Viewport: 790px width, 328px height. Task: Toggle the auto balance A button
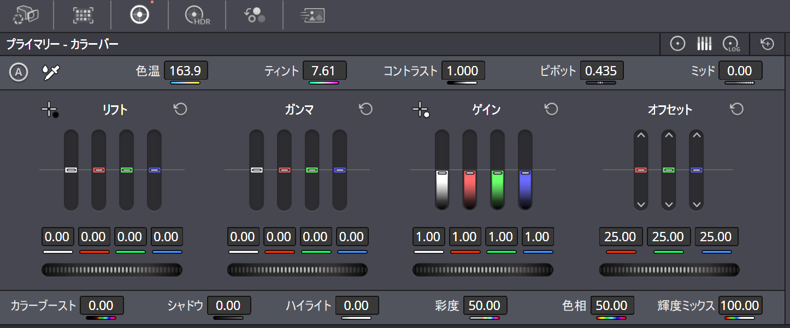point(19,71)
